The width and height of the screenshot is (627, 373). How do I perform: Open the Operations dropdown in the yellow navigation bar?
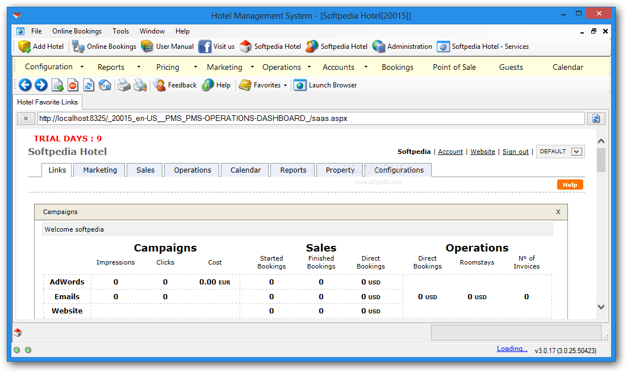[x=309, y=67]
